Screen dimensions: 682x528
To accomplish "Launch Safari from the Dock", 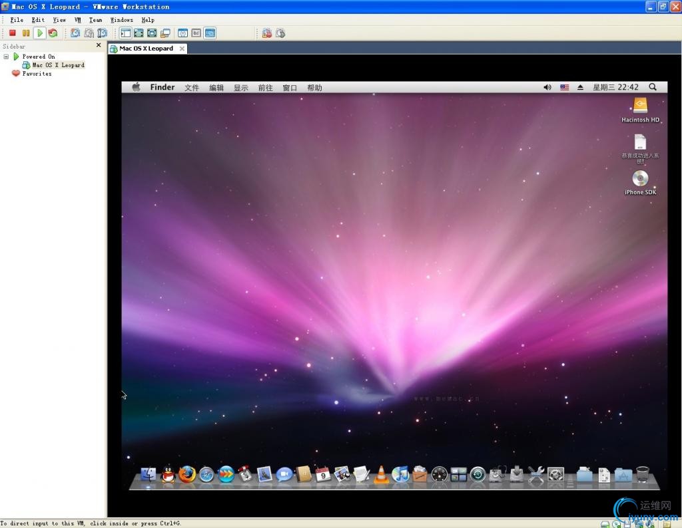I will tap(206, 475).
